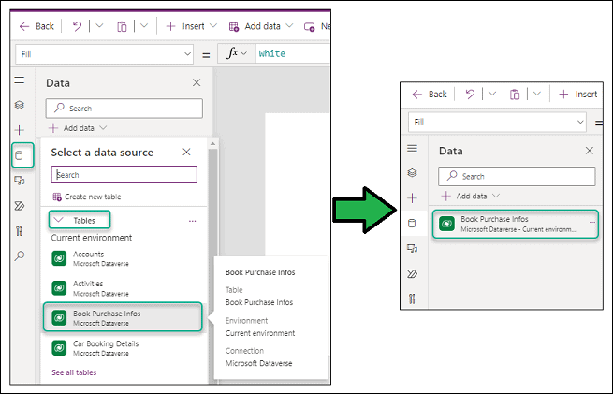Open undo dropdown chevron in left window
Image resolution: width=613 pixels, height=394 pixels.
99,26
